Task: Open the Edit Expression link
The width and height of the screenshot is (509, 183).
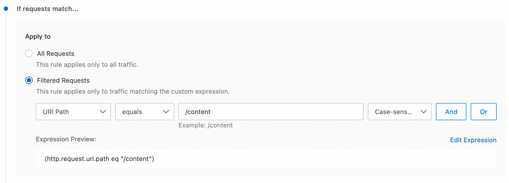Action: [473, 140]
